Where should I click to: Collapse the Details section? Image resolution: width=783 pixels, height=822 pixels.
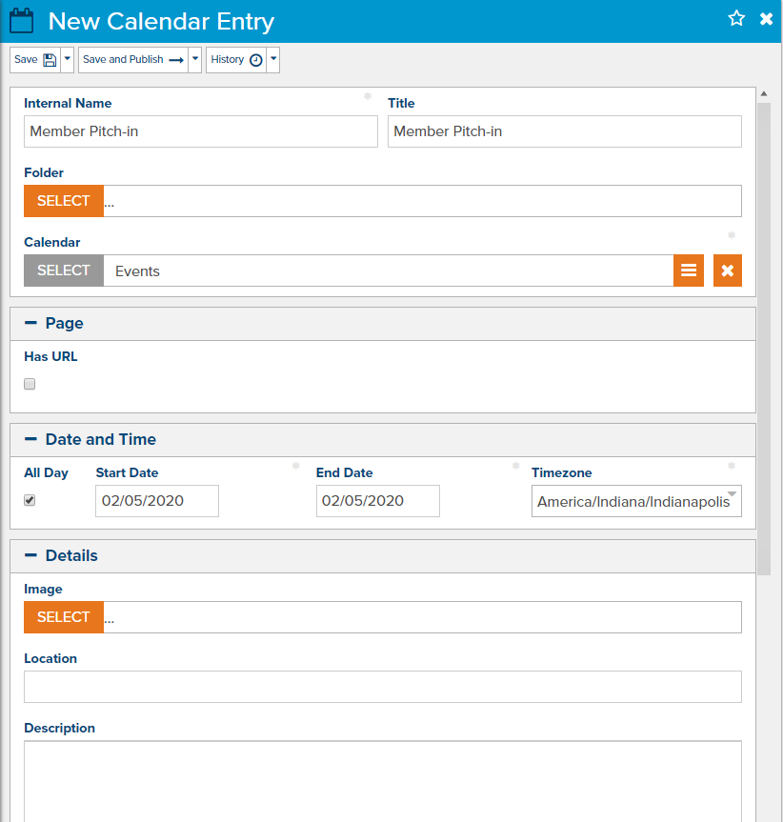tap(30, 555)
